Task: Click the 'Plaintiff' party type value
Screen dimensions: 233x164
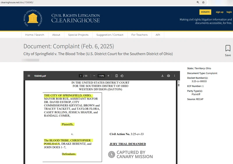Action: tap(196, 94)
